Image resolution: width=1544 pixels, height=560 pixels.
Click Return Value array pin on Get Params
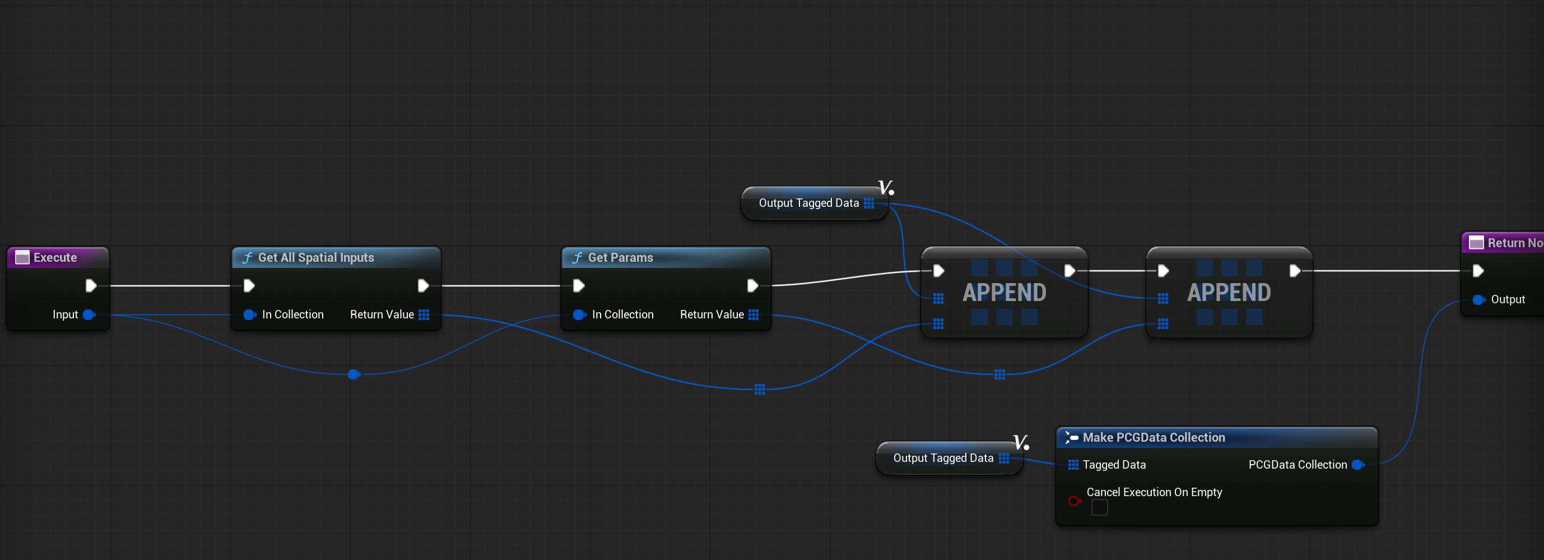[754, 315]
